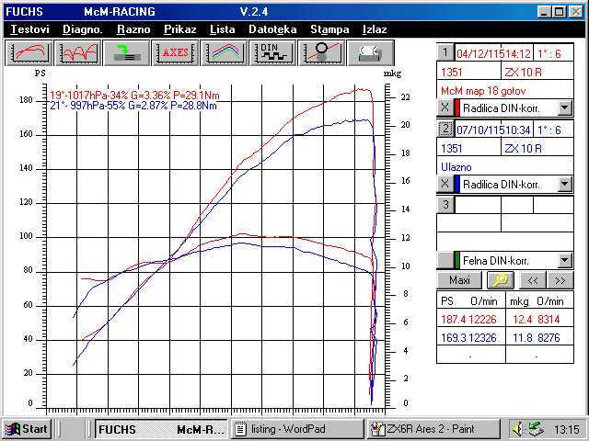The image size is (589, 441).
Task: Open the Datoteka menu
Action: click(x=272, y=29)
